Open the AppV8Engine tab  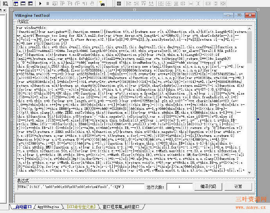49,207
